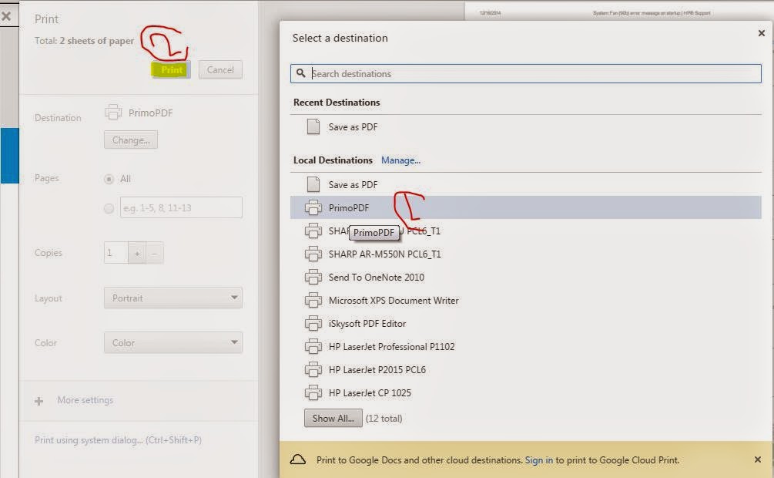Decrease copies with the minus button
774x478 pixels.
click(x=155, y=253)
